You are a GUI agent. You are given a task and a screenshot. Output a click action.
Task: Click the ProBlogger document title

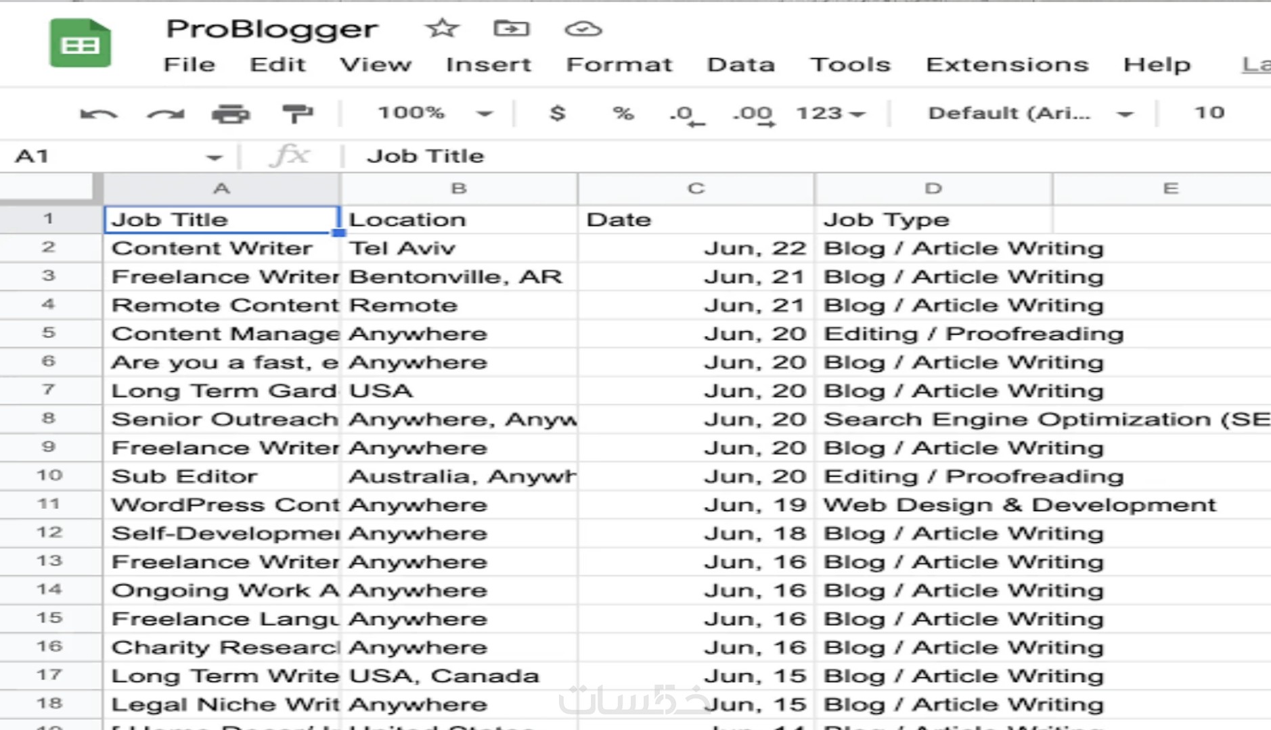coord(272,29)
